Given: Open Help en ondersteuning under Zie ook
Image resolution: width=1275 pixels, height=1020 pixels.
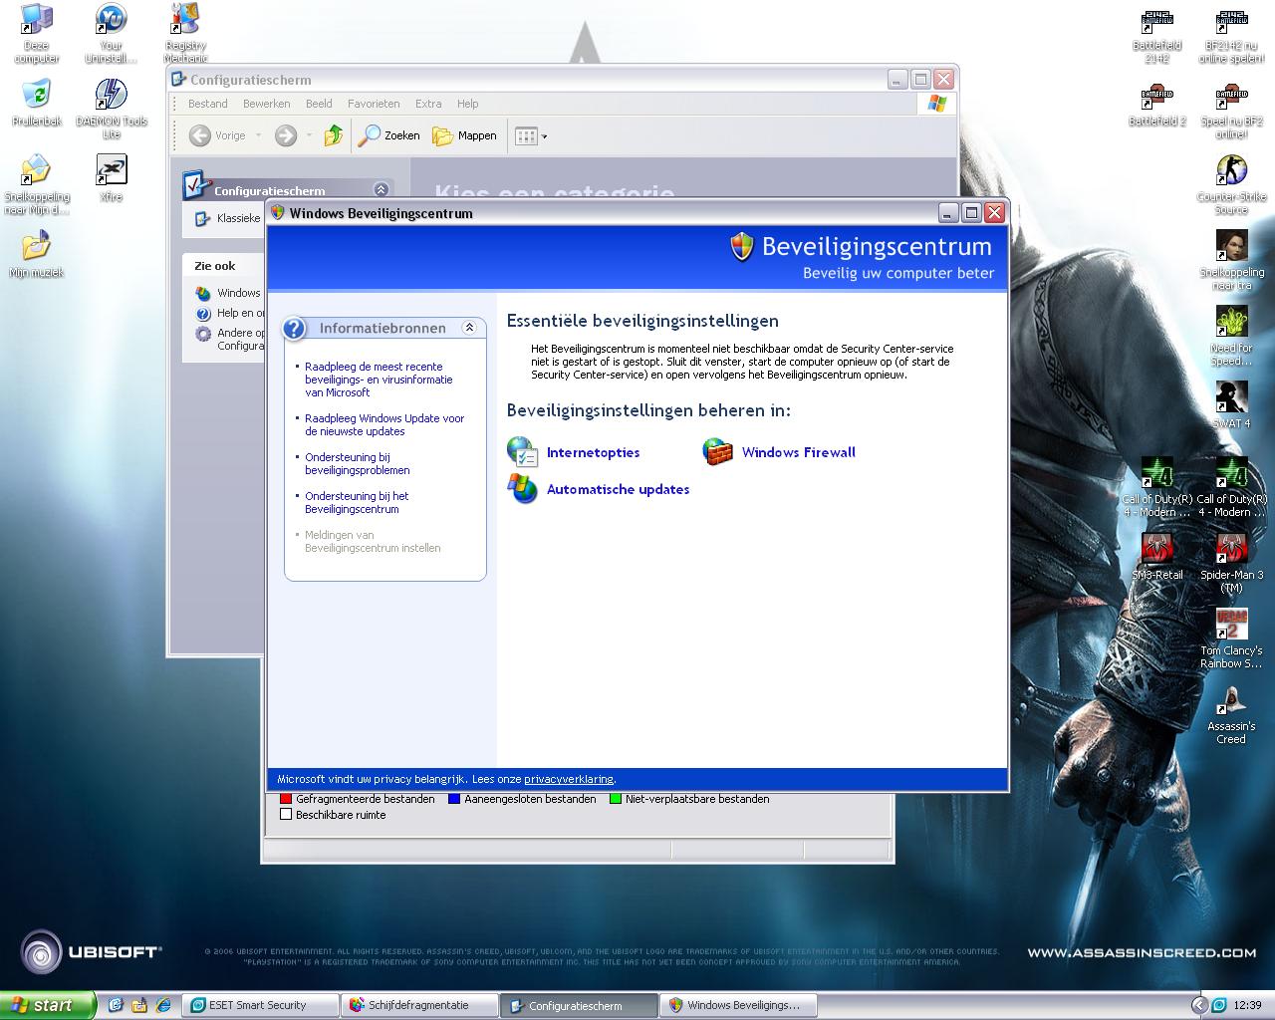Looking at the screenshot, I should 230,313.
